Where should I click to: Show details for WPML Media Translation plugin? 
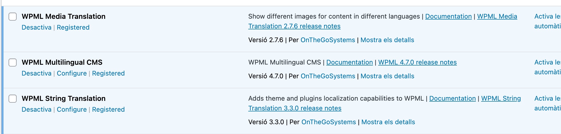387,40
